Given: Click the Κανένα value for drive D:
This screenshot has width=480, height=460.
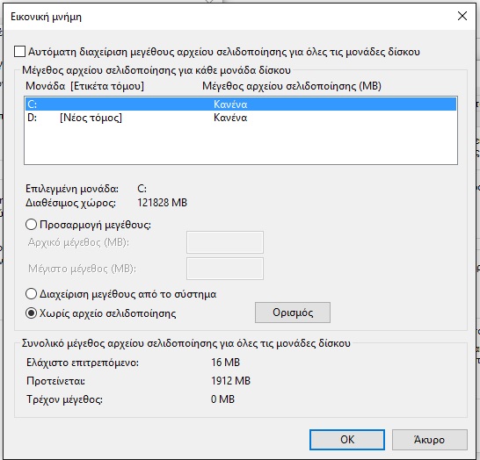Looking at the screenshot, I should tap(230, 118).
